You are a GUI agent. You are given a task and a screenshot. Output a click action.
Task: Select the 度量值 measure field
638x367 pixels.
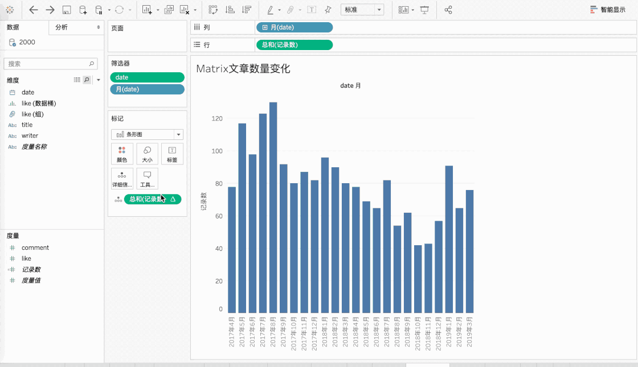tap(31, 281)
